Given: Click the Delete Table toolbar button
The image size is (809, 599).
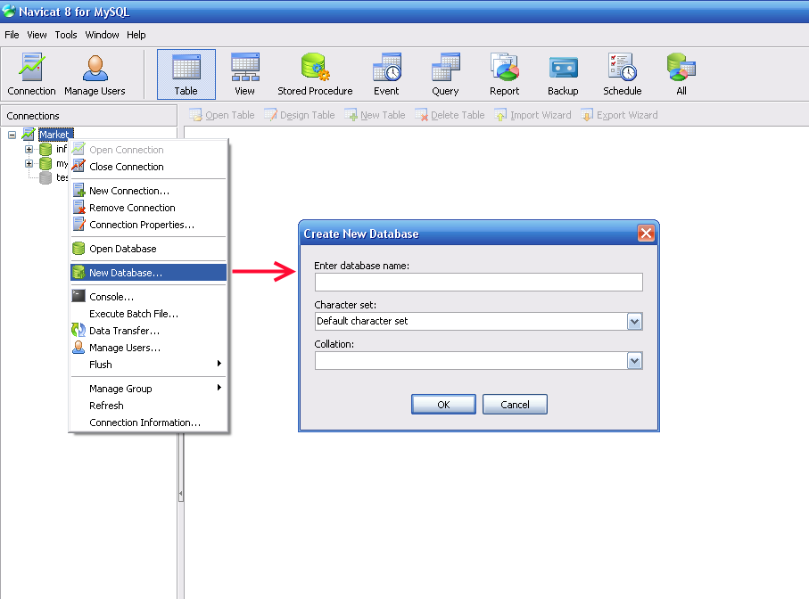Looking at the screenshot, I should tap(450, 115).
